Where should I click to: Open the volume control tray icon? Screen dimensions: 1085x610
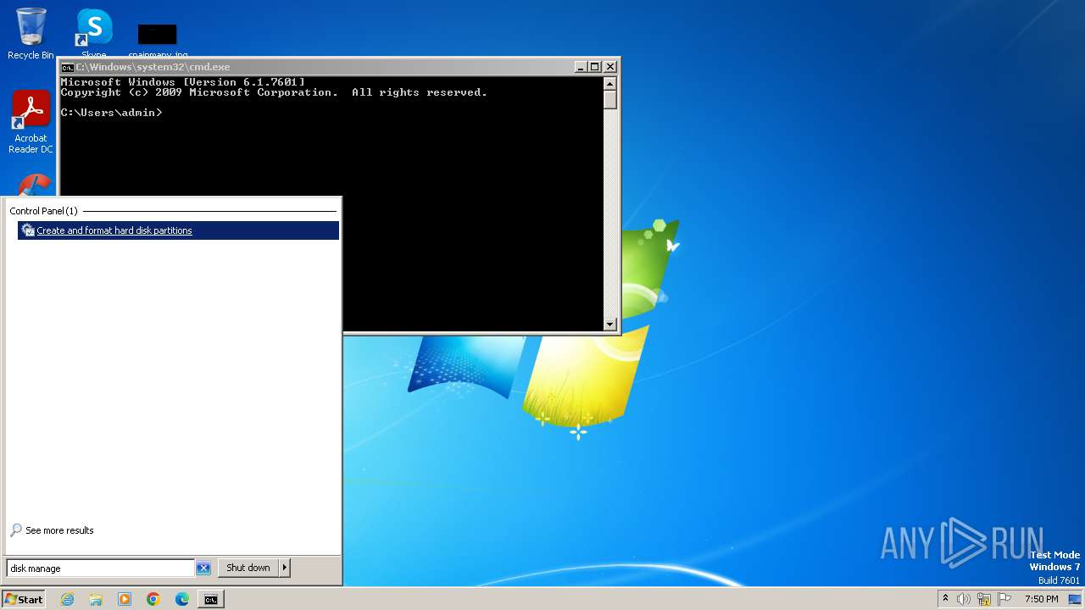pyautogui.click(x=964, y=599)
